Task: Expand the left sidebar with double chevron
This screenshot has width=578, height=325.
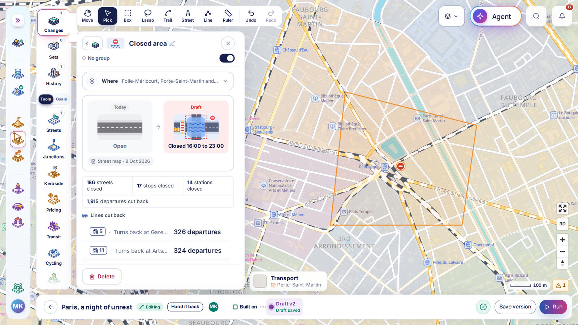Action: 18,21
